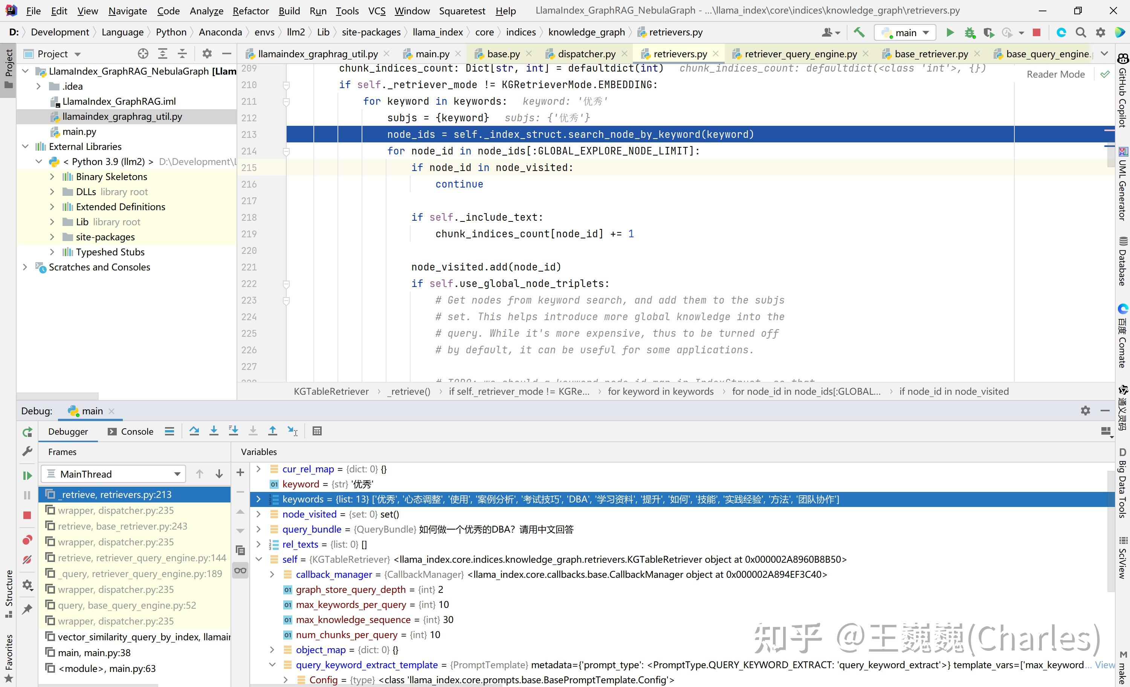Click the Step Out arrow icon

[x=272, y=431]
